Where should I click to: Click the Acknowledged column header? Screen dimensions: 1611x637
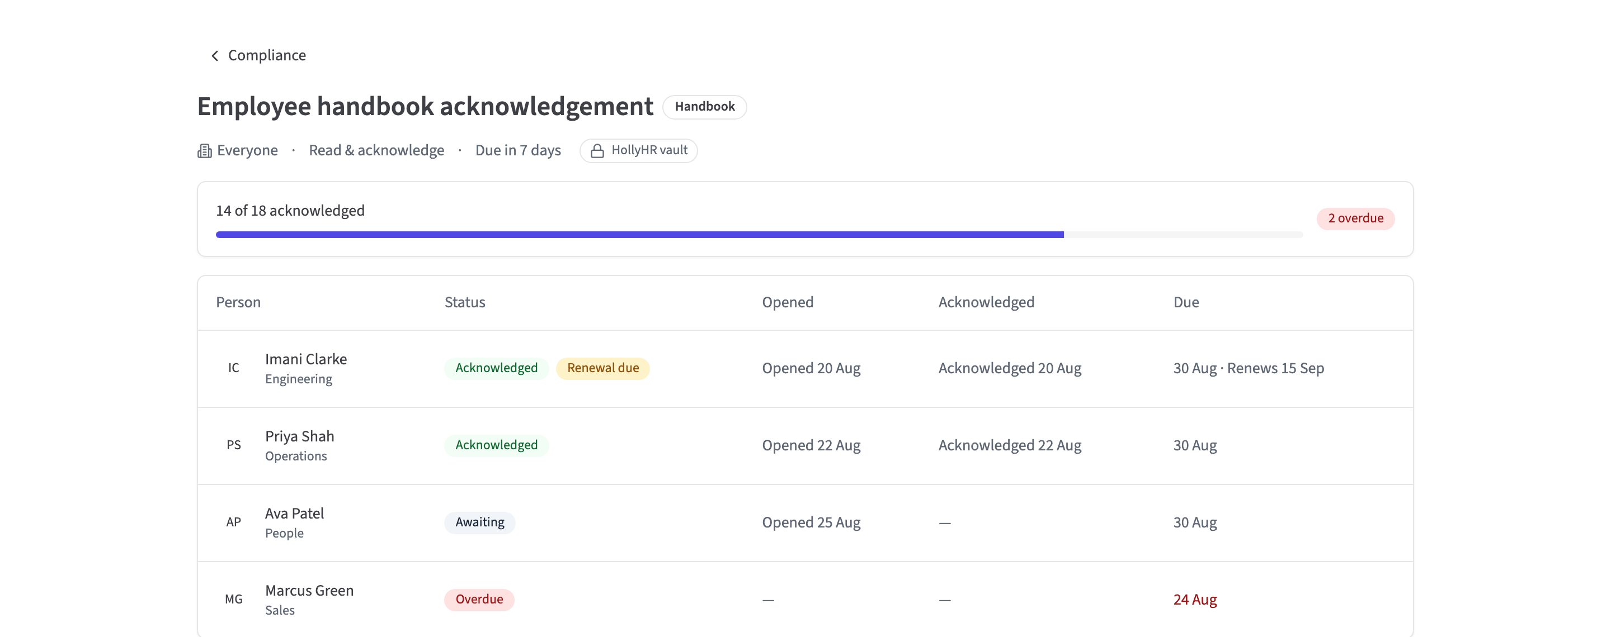[x=986, y=302]
